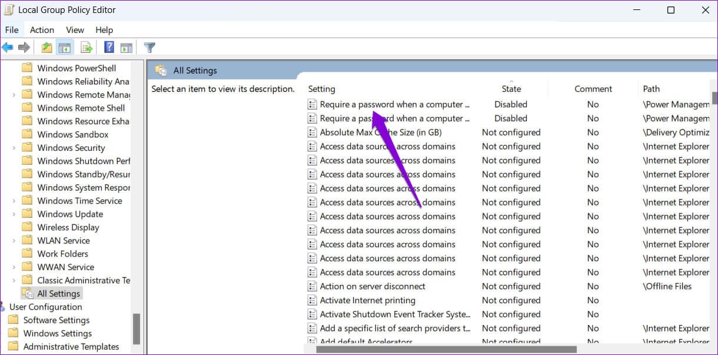Viewport: 718px width, 355px height.
Task: Sort list by the Path column header
Action: [651, 89]
